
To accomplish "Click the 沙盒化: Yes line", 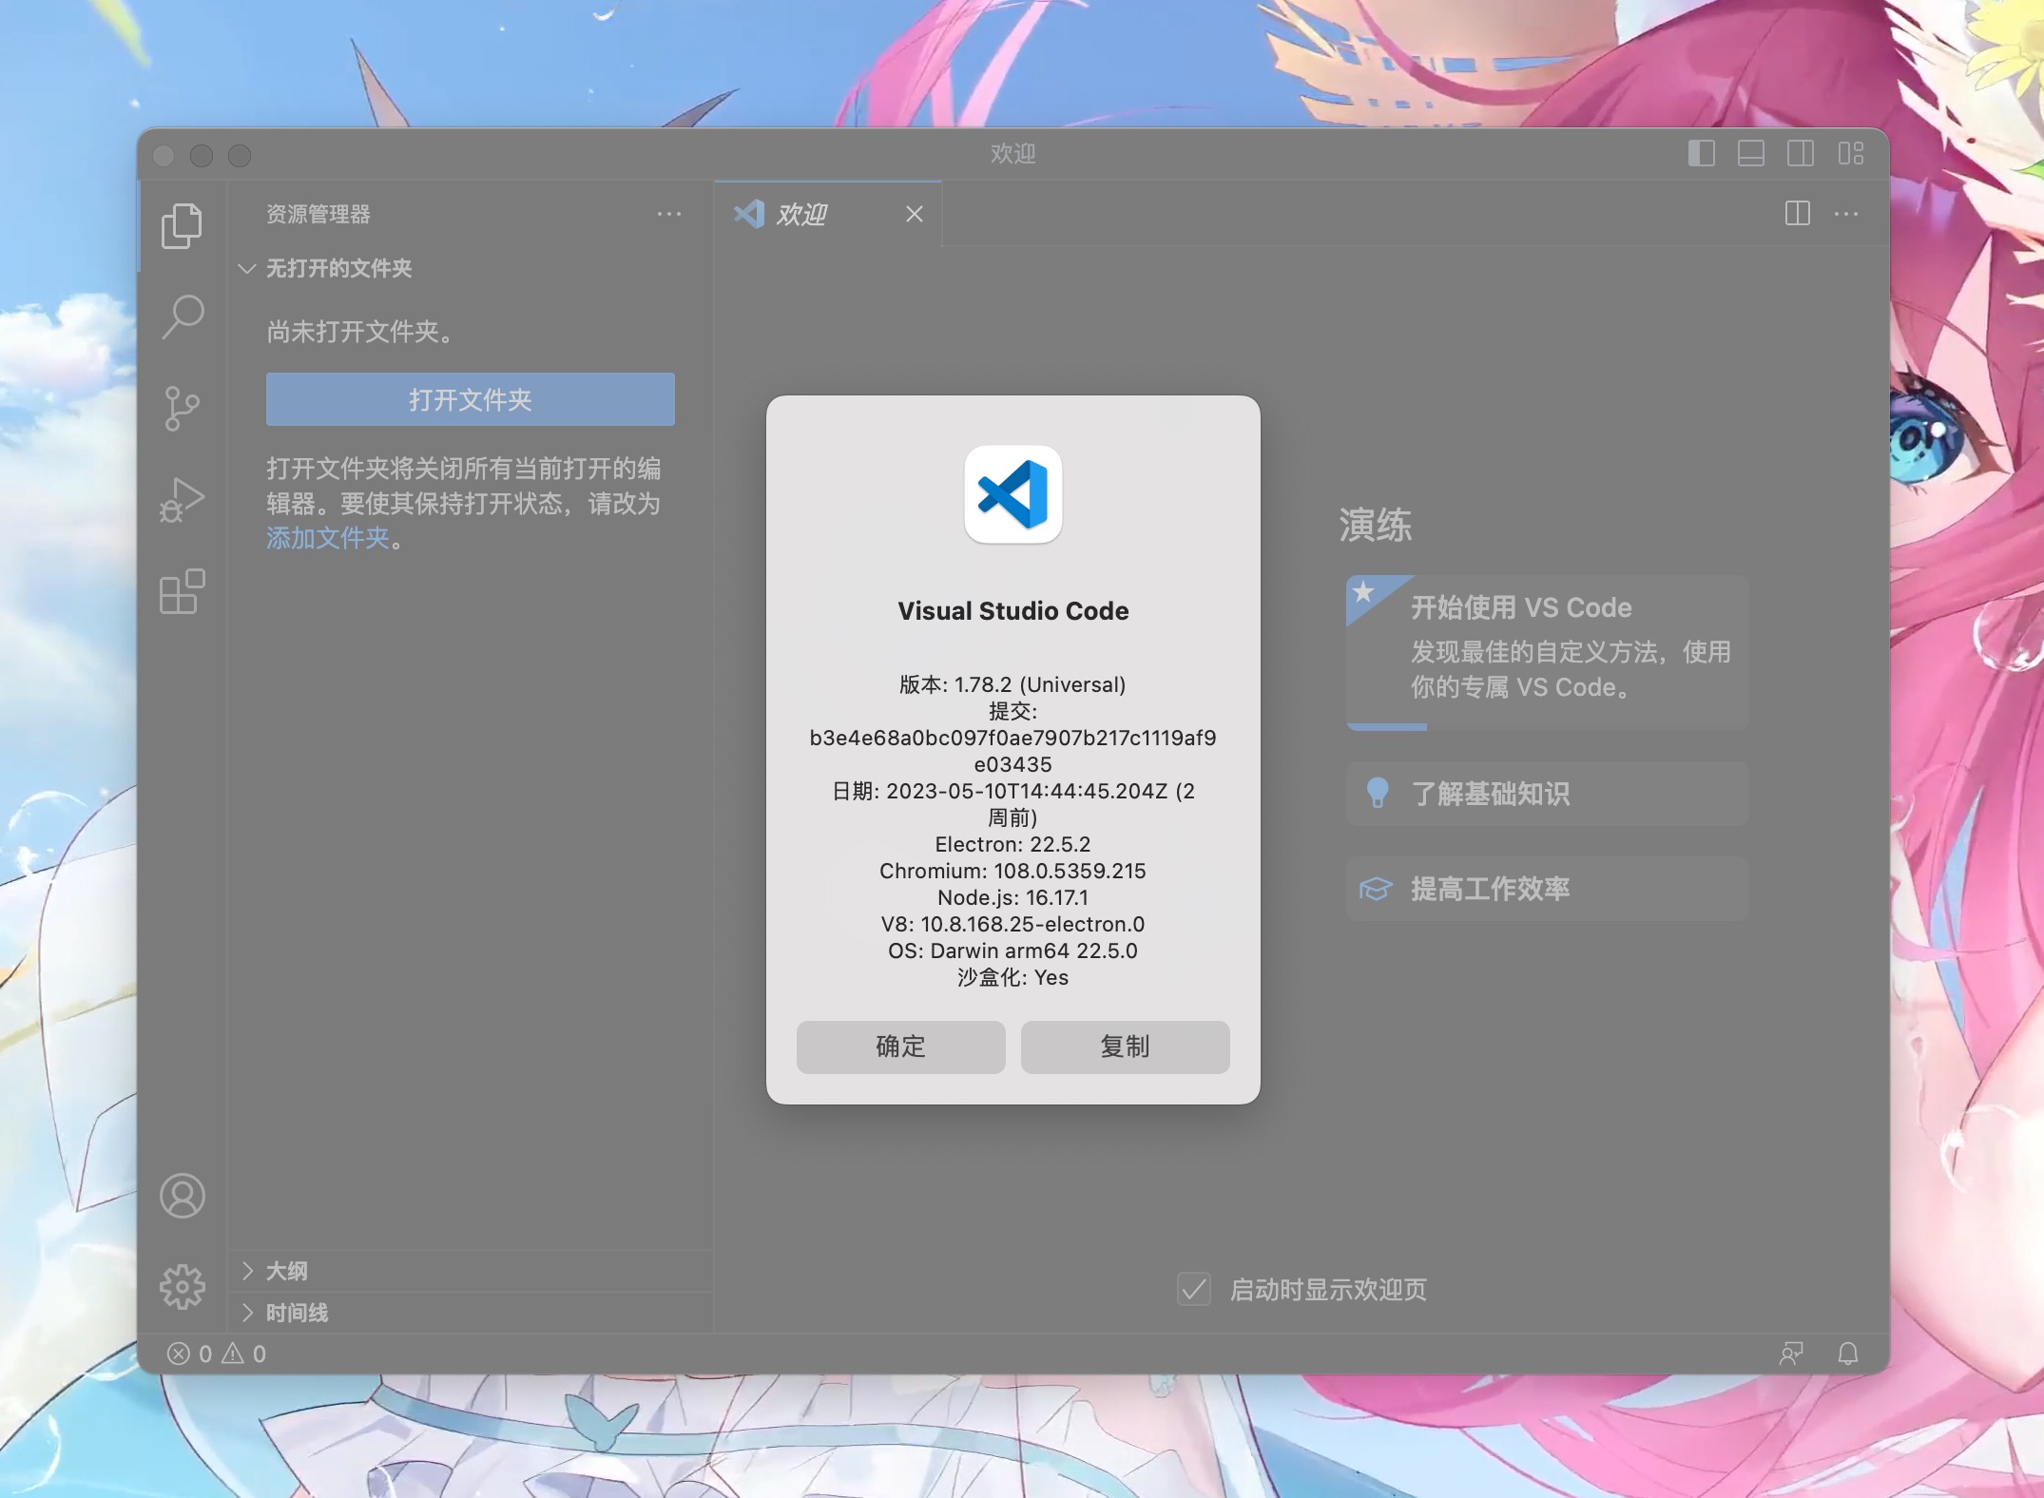I will coord(1012,977).
